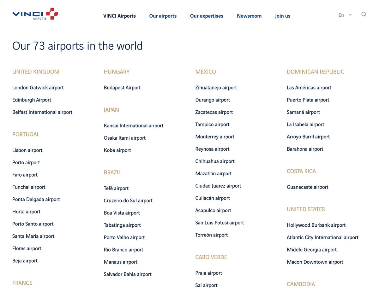Open Arroyo Barril airport link
Viewport: 379px width, 291px height.
tap(308, 137)
